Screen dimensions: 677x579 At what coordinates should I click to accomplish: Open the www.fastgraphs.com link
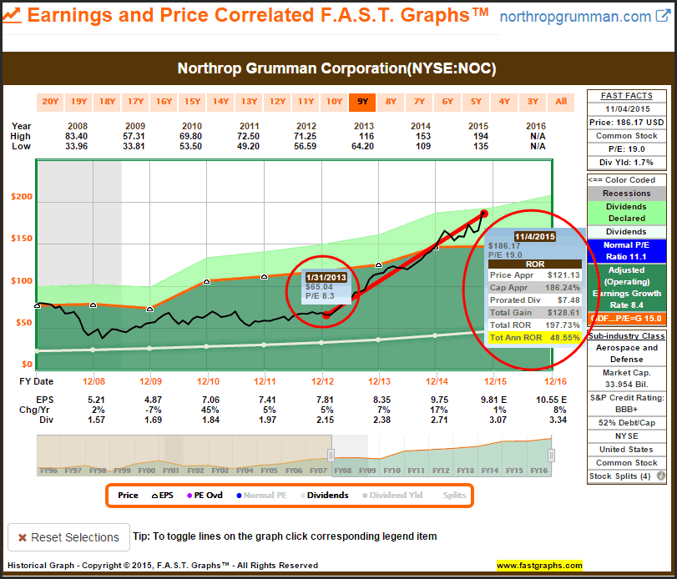[x=538, y=566]
